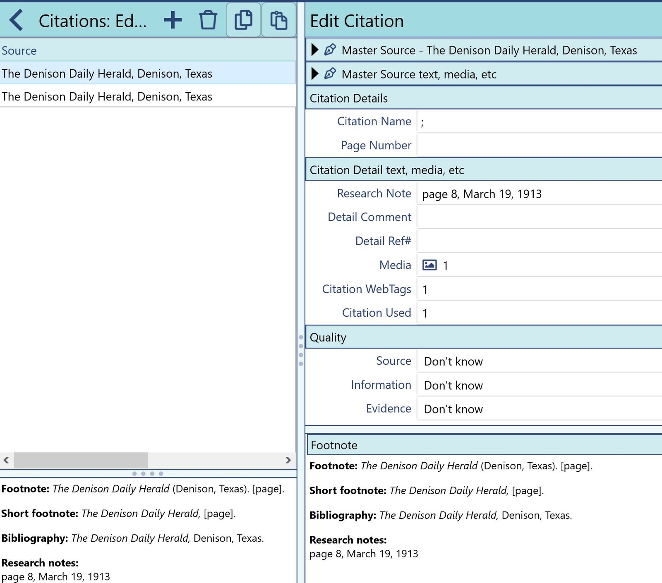Click into the Citation Name field
This screenshot has height=583, width=662.
[x=540, y=122]
